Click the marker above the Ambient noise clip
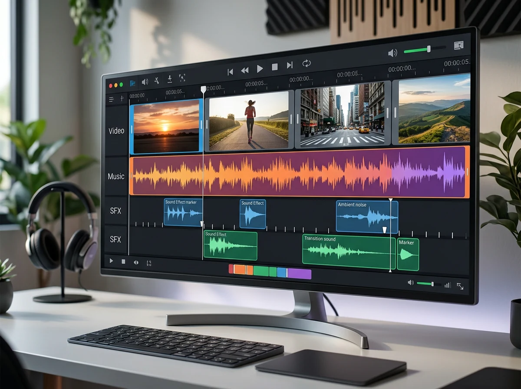The image size is (521, 389). point(390,200)
